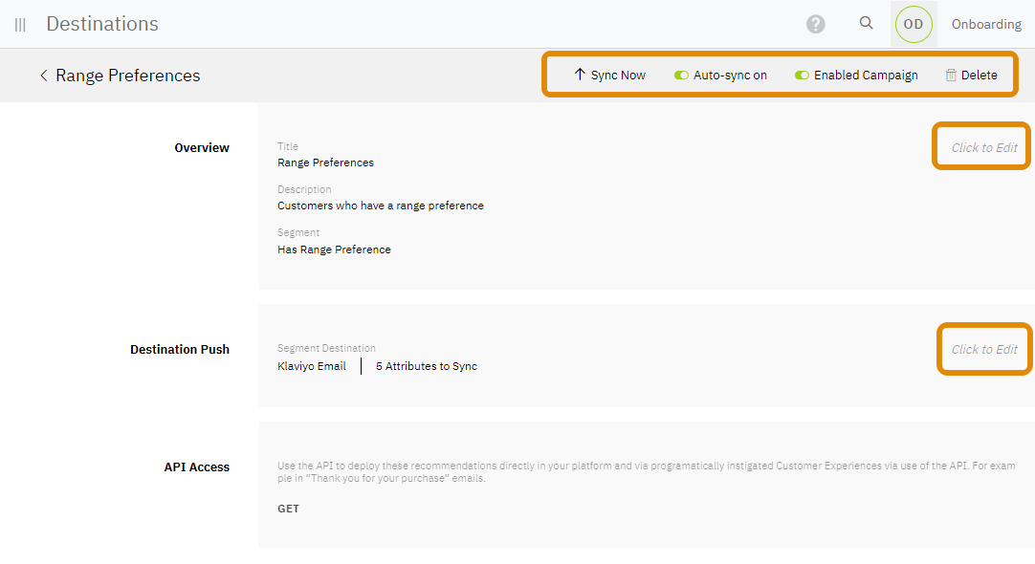Click the Sync Now upward arrow
Screen dimensions: 1035x564
[x=580, y=75]
